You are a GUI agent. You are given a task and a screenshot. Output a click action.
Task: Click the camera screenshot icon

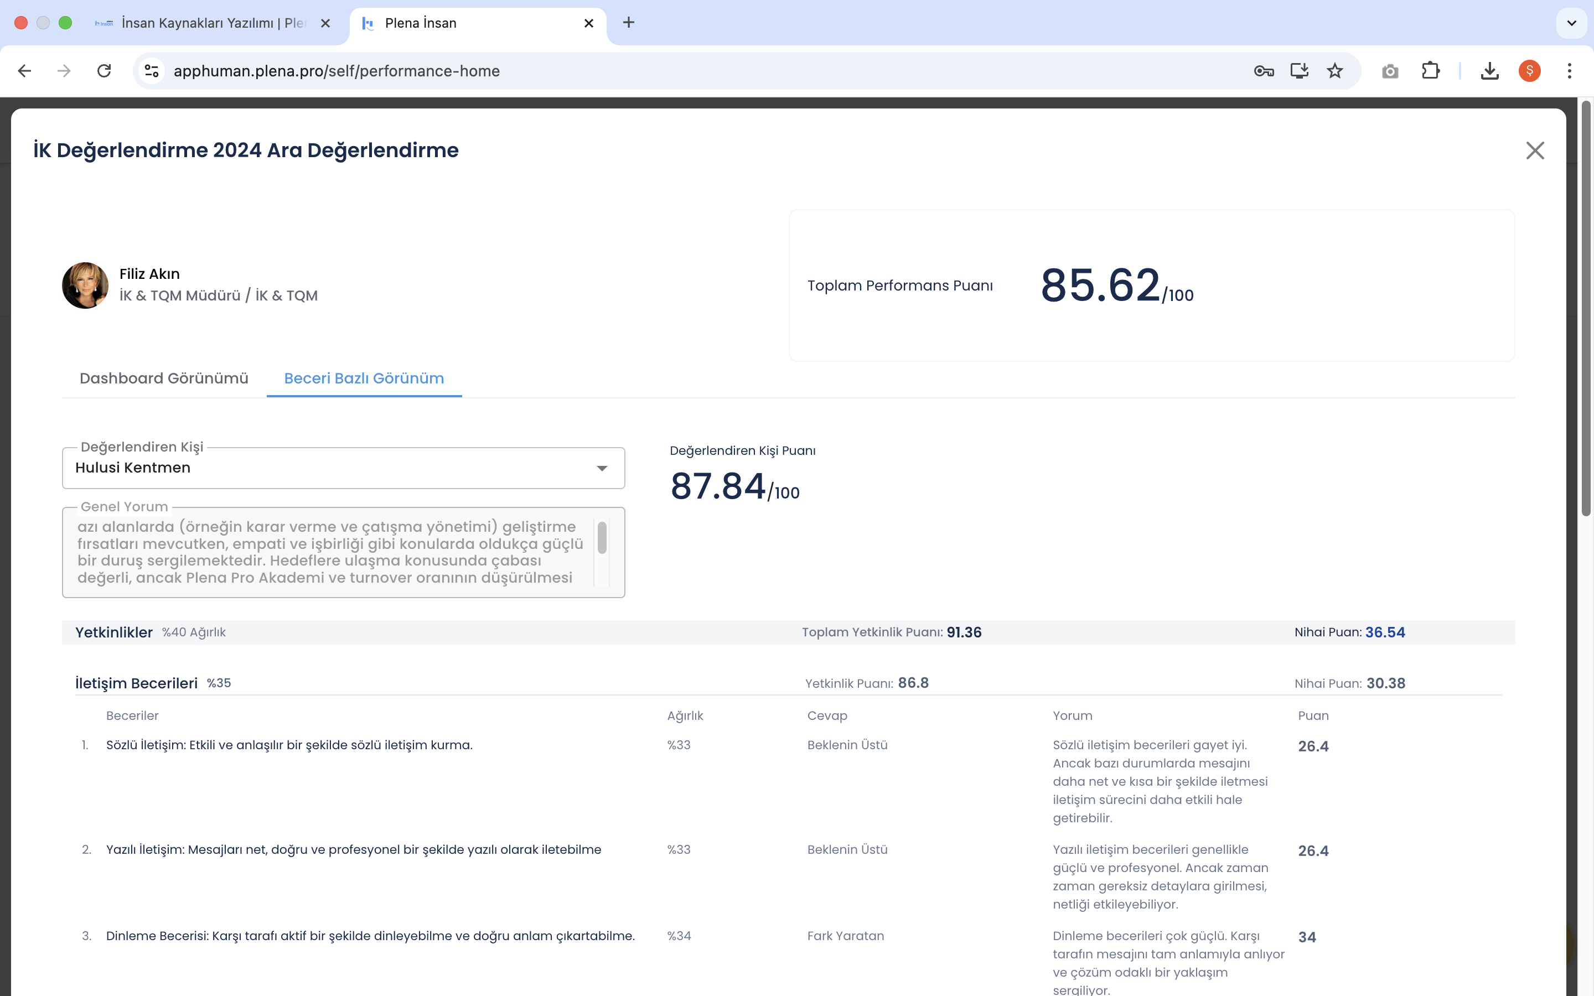pyautogui.click(x=1390, y=71)
